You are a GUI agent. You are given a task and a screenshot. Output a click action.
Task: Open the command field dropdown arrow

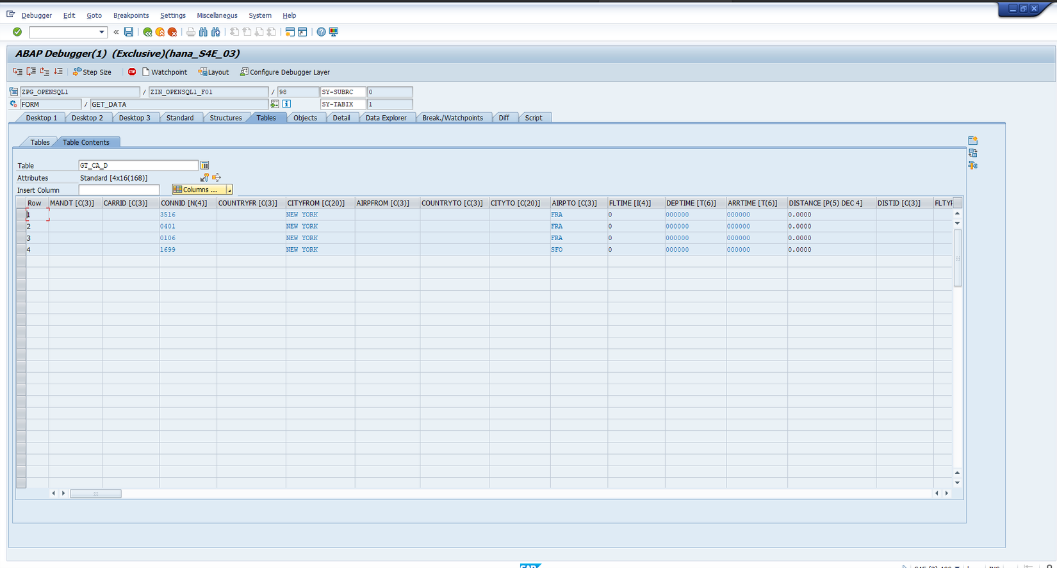[x=101, y=32]
